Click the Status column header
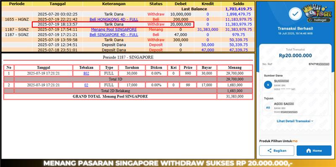Viewport: 336px width, 167px height. click(x=156, y=4)
